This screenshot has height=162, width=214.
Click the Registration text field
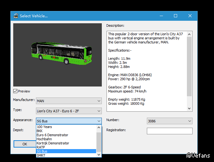[x=170, y=131]
